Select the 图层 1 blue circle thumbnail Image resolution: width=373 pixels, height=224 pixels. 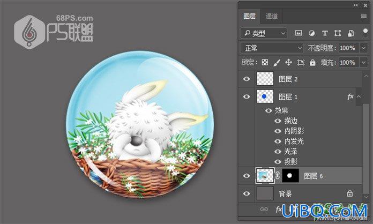click(x=265, y=96)
